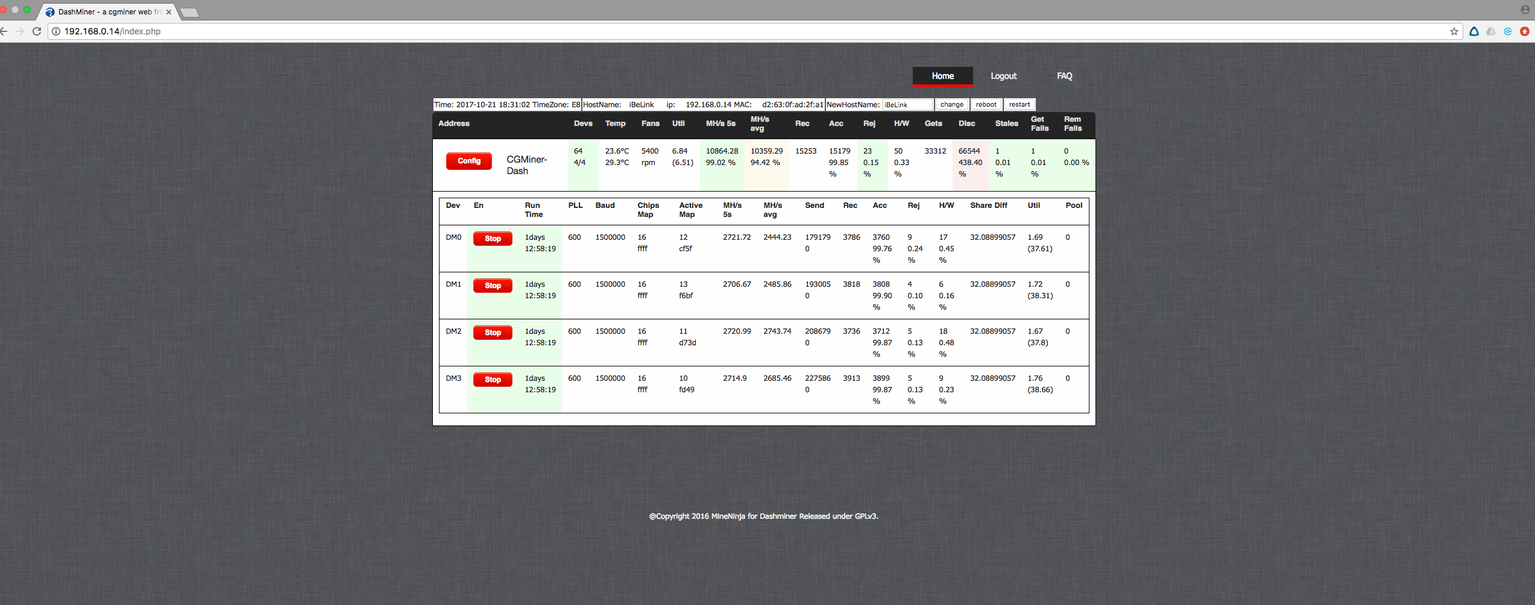Stop the DM1 device
The image size is (1535, 605).
click(492, 286)
